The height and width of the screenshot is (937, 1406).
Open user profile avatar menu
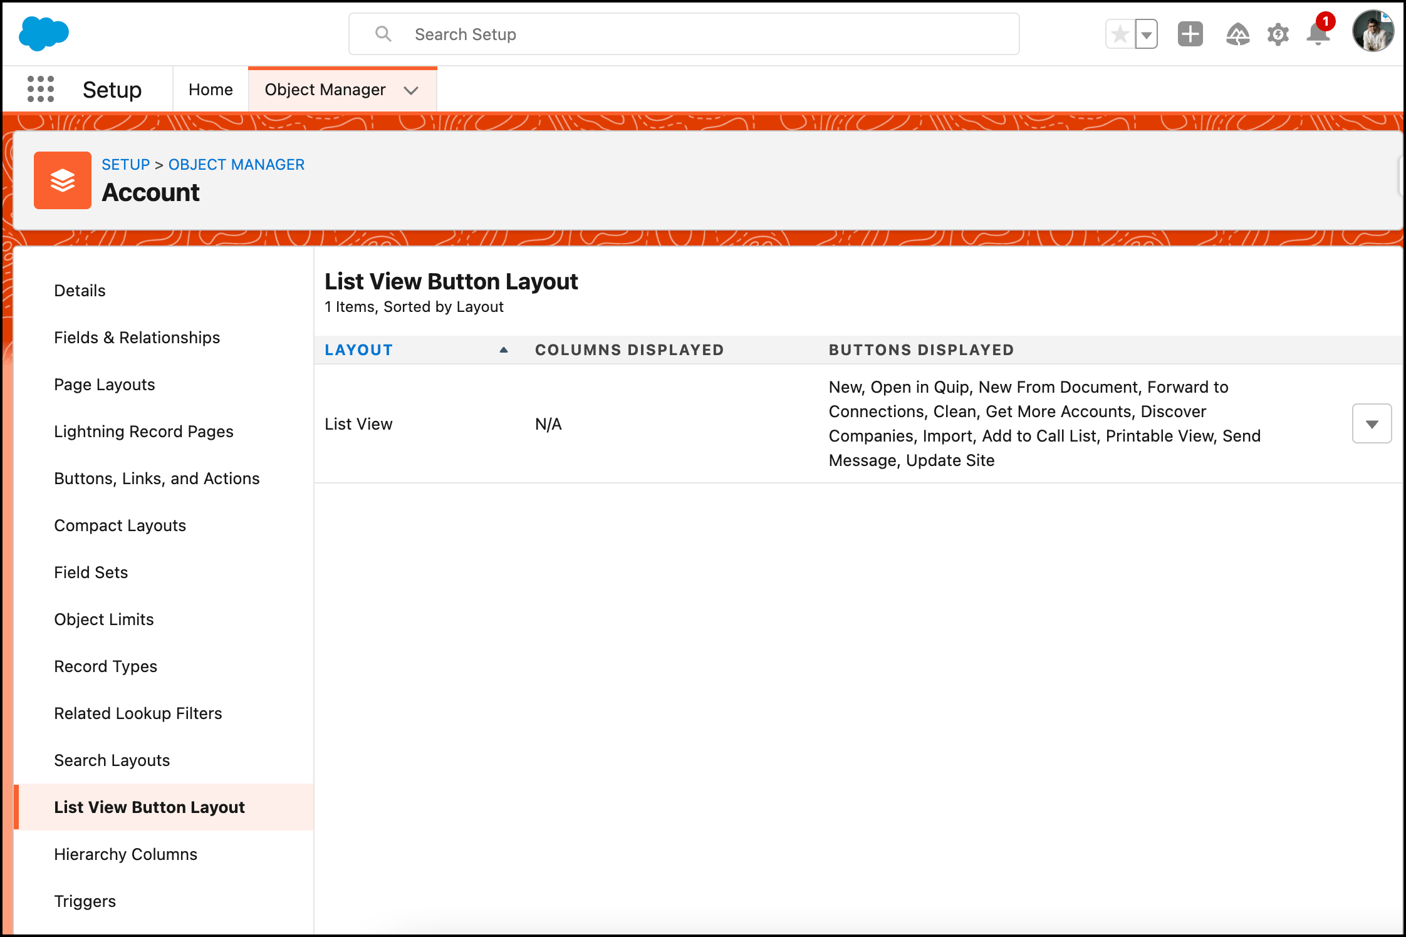tap(1372, 31)
